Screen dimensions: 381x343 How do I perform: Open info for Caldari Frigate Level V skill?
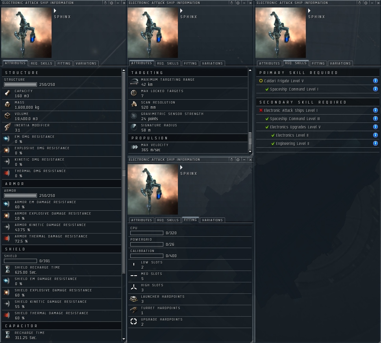375,81
